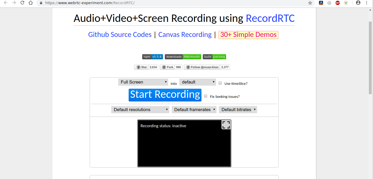Open the Default framerates dropdown
This screenshot has height=179, width=373.
pos(194,110)
